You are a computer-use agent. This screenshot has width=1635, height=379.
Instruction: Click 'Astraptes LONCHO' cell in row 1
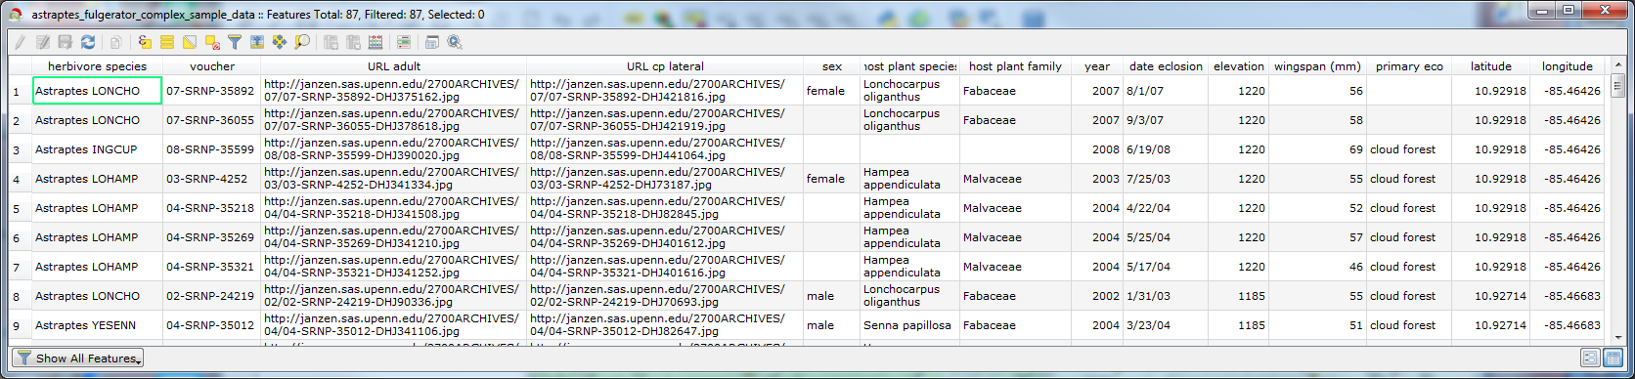(97, 91)
